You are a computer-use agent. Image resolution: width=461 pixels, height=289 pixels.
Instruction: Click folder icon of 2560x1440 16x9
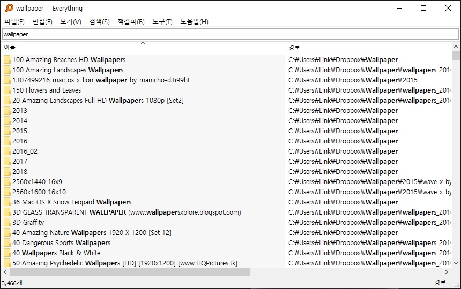point(7,182)
